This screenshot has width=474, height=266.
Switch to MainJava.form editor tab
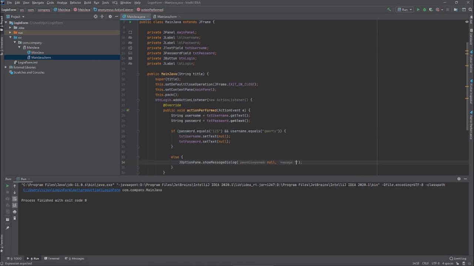167,17
